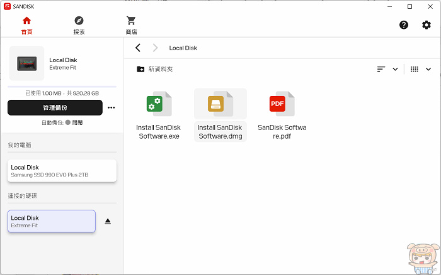Select SanDisk Software.pdf file icon
The image size is (441, 275).
point(282,104)
